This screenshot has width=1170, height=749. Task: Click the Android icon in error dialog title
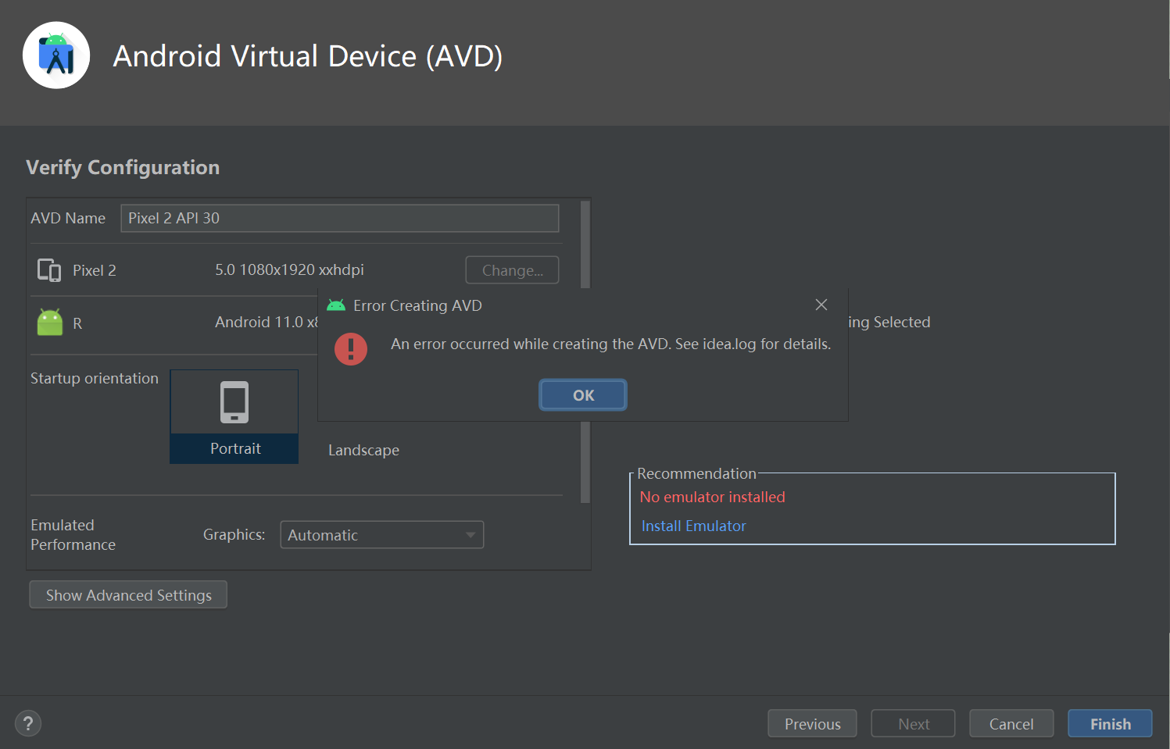pyautogui.click(x=336, y=305)
